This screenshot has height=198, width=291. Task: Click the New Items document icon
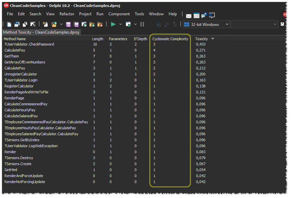pos(9,24)
